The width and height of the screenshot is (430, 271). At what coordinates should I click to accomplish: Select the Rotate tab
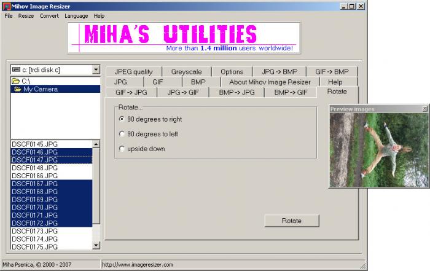[337, 92]
